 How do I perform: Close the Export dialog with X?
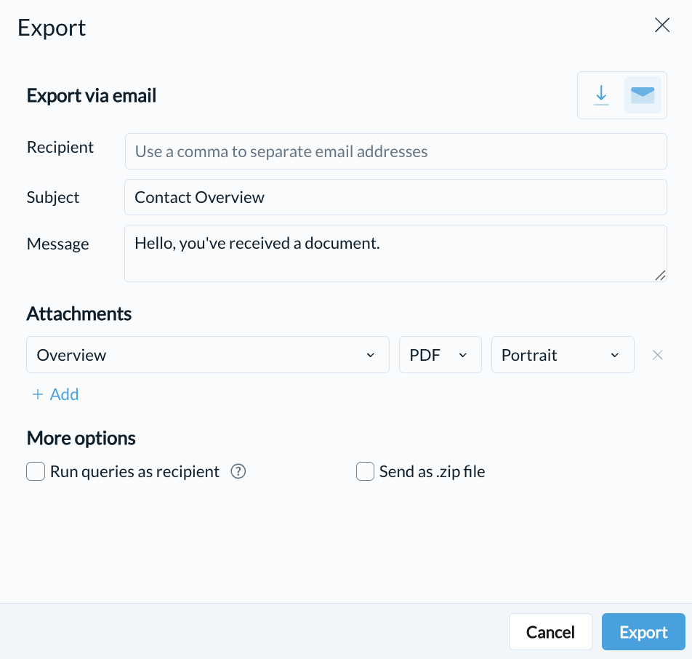pos(662,25)
